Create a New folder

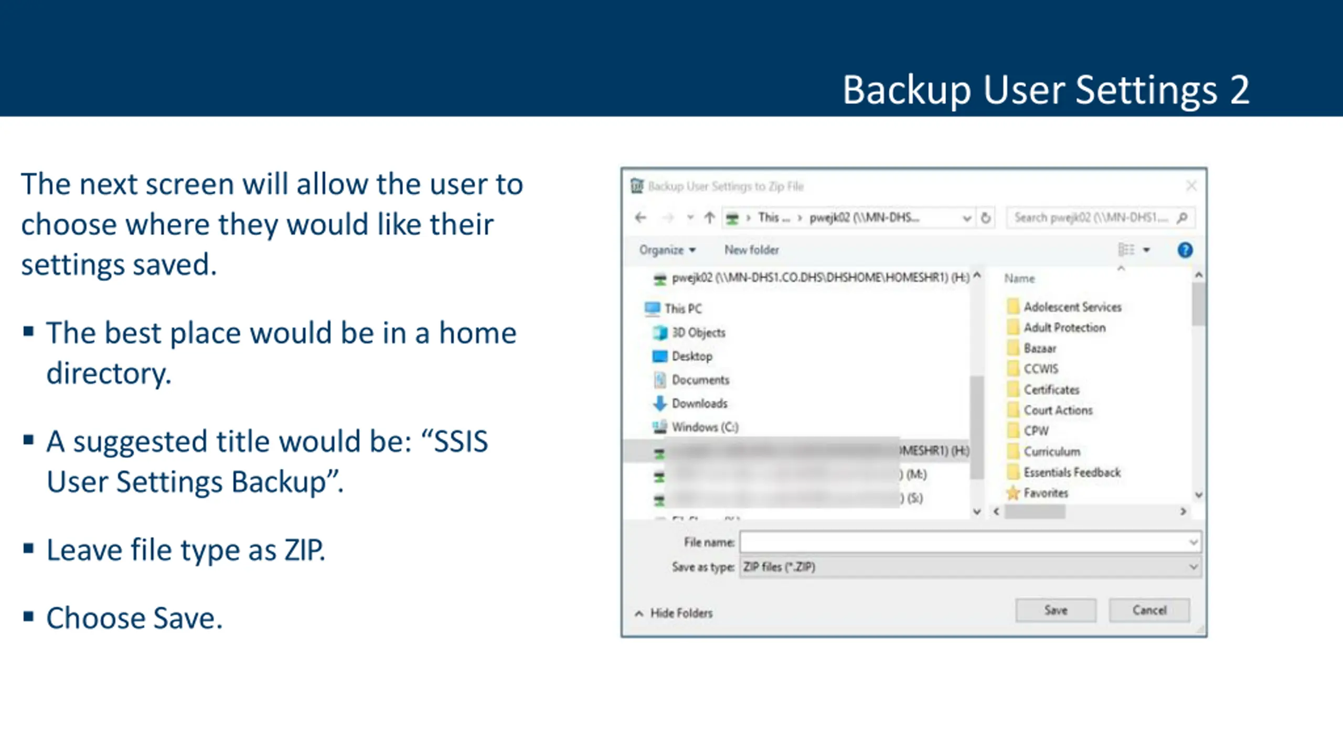pyautogui.click(x=751, y=250)
